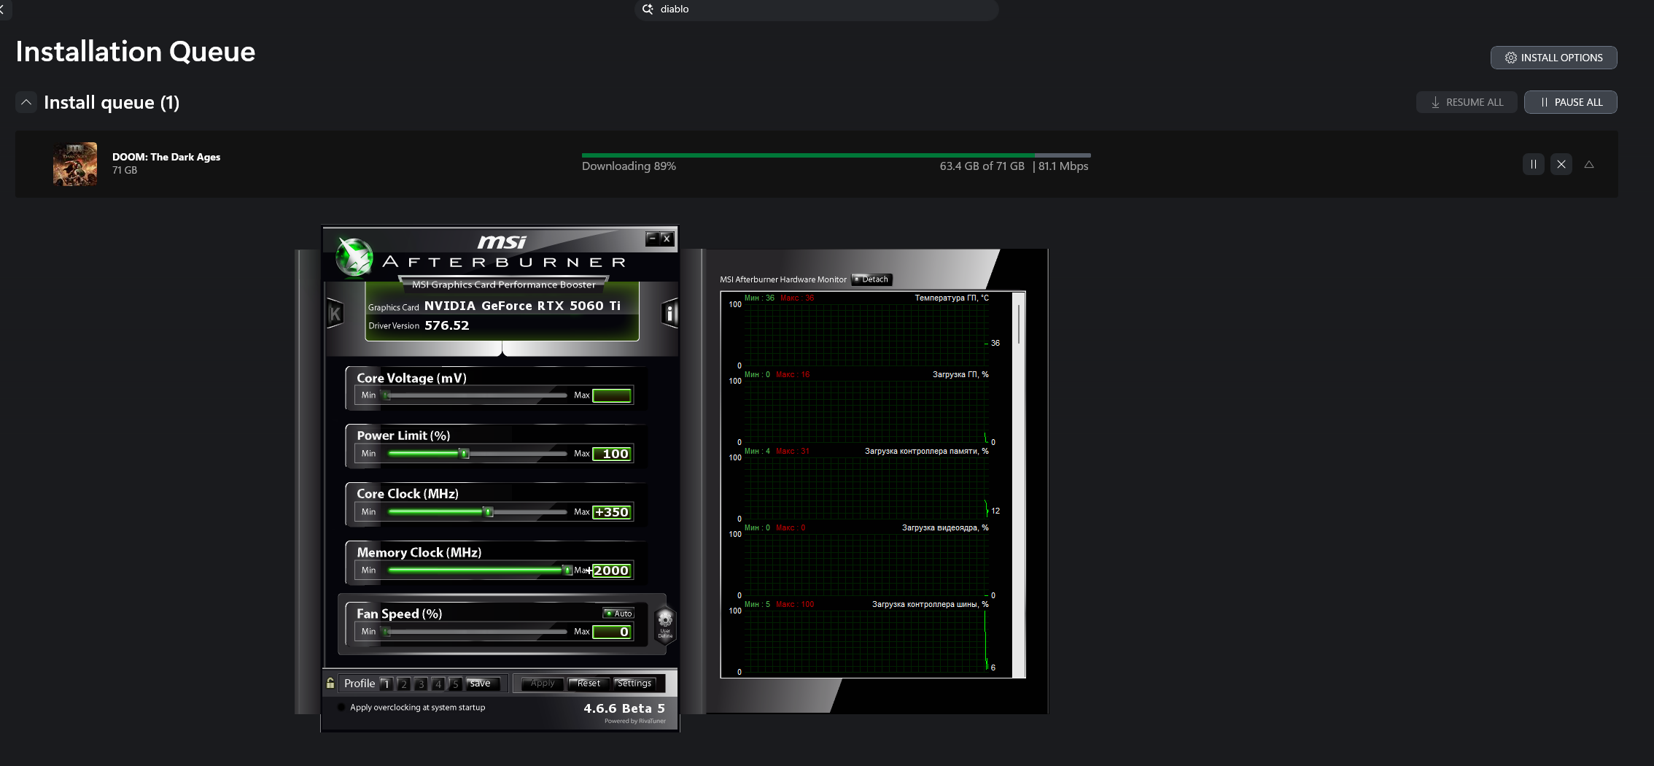Open the DOOM: The Dark Ages thumbnail
This screenshot has height=766, width=1654.
(x=75, y=164)
